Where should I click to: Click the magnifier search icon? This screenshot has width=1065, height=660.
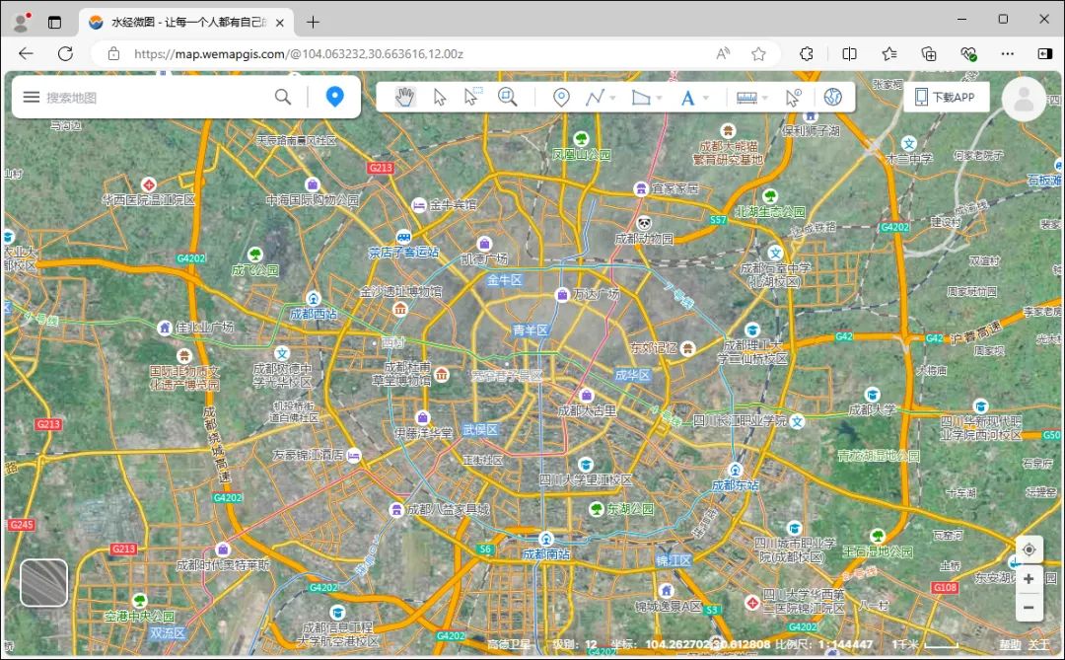(283, 98)
